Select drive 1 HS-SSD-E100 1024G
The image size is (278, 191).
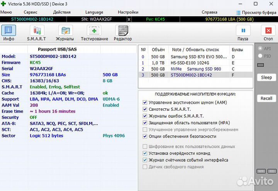[x=195, y=63]
